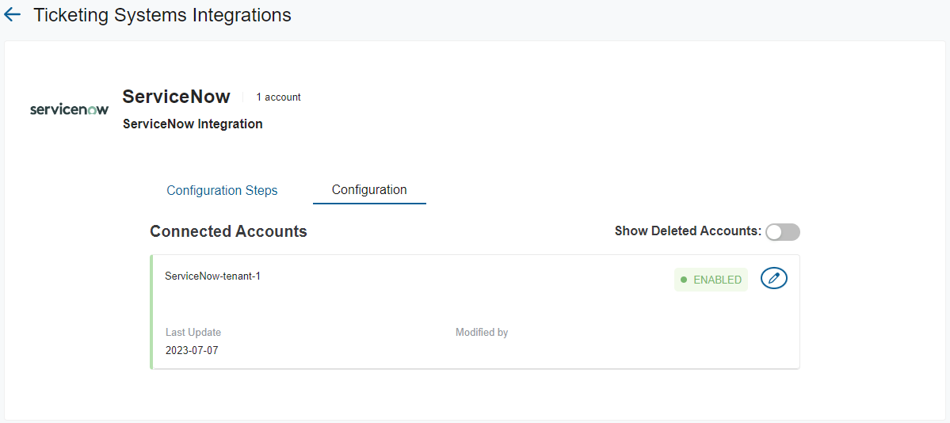Click the Modified by field label

(482, 333)
